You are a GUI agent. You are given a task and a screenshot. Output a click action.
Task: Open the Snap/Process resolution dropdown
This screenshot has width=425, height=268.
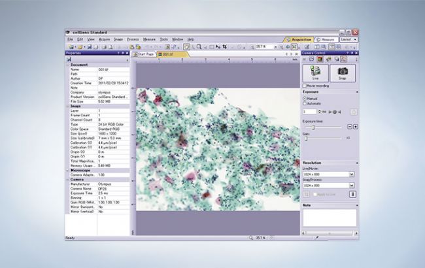(x=352, y=185)
